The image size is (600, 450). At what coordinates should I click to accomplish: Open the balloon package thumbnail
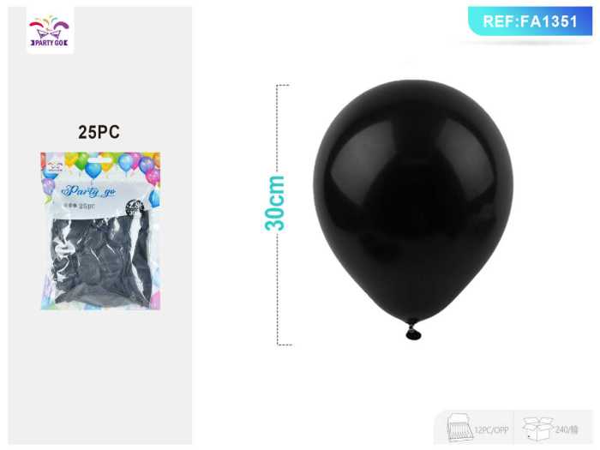tap(100, 231)
